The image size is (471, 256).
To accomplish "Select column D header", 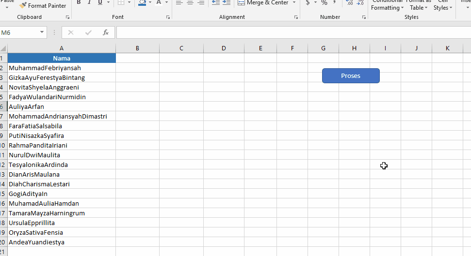I will [x=224, y=48].
